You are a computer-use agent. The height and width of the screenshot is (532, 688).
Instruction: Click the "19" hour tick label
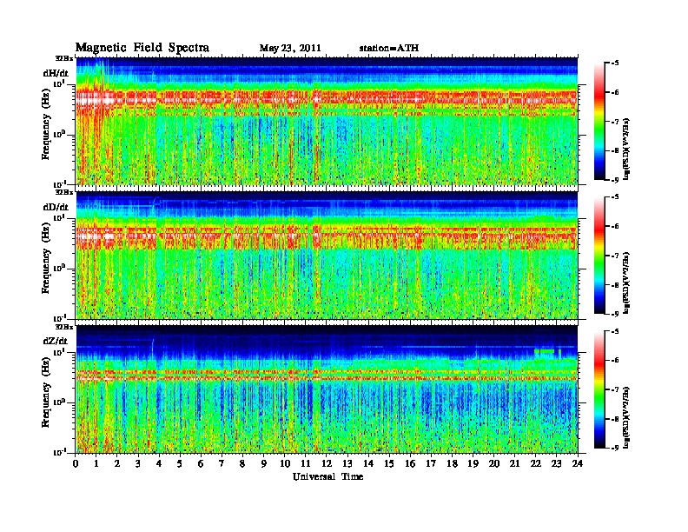click(x=473, y=464)
